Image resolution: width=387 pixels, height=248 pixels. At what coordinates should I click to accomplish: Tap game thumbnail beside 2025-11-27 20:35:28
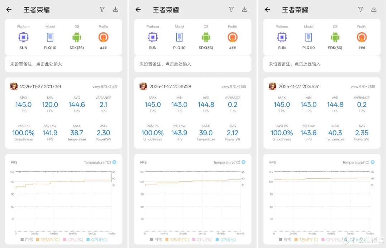pyautogui.click(x=143, y=86)
